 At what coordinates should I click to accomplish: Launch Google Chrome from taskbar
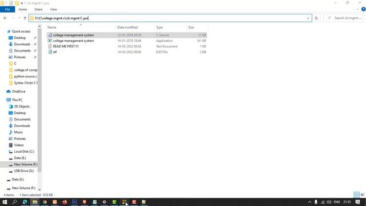[45, 202]
